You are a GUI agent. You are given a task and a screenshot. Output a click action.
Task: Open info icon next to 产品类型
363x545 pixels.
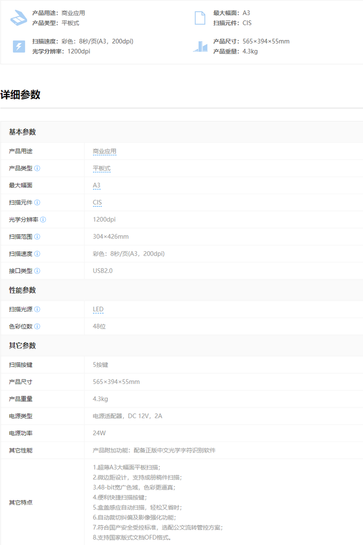point(37,168)
